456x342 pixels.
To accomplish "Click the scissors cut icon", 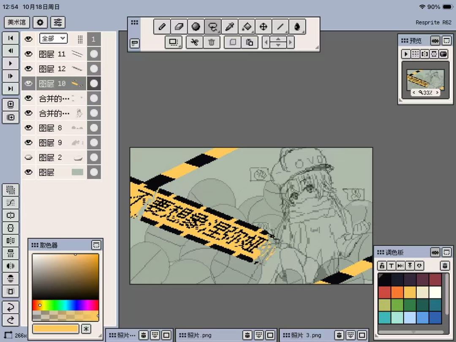I will [x=194, y=43].
